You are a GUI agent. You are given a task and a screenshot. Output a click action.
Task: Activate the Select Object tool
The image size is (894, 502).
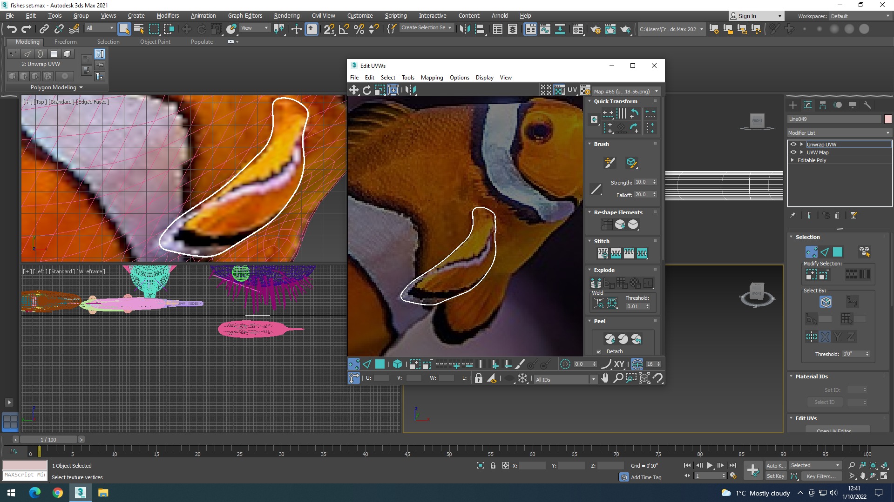pyautogui.click(x=124, y=29)
